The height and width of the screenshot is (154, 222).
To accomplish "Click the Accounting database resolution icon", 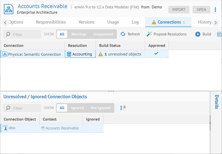I will point(69,54).
